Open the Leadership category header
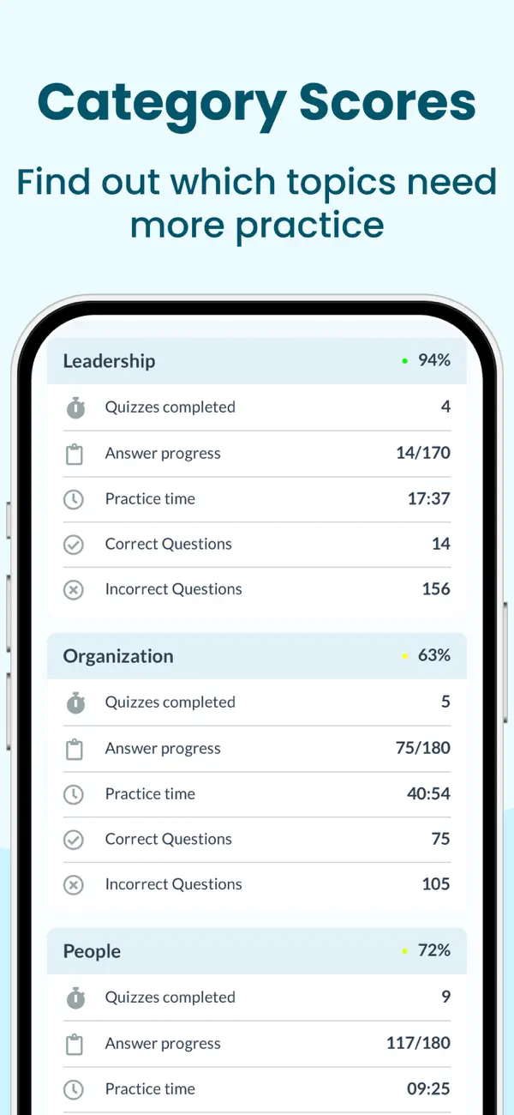 click(257, 361)
